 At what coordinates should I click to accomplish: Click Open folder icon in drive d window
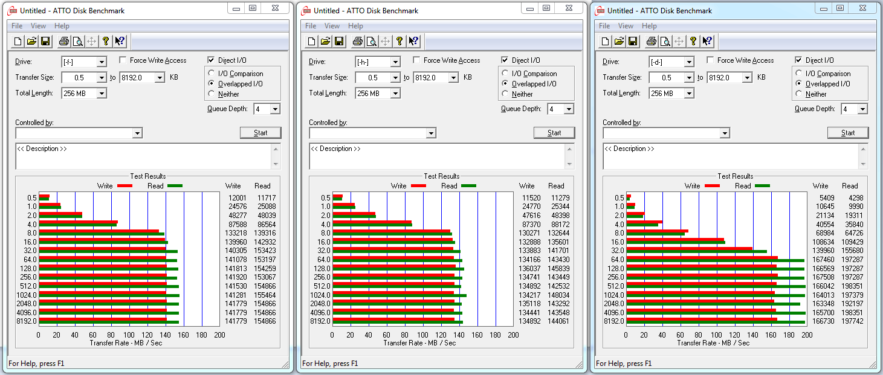tap(619, 41)
